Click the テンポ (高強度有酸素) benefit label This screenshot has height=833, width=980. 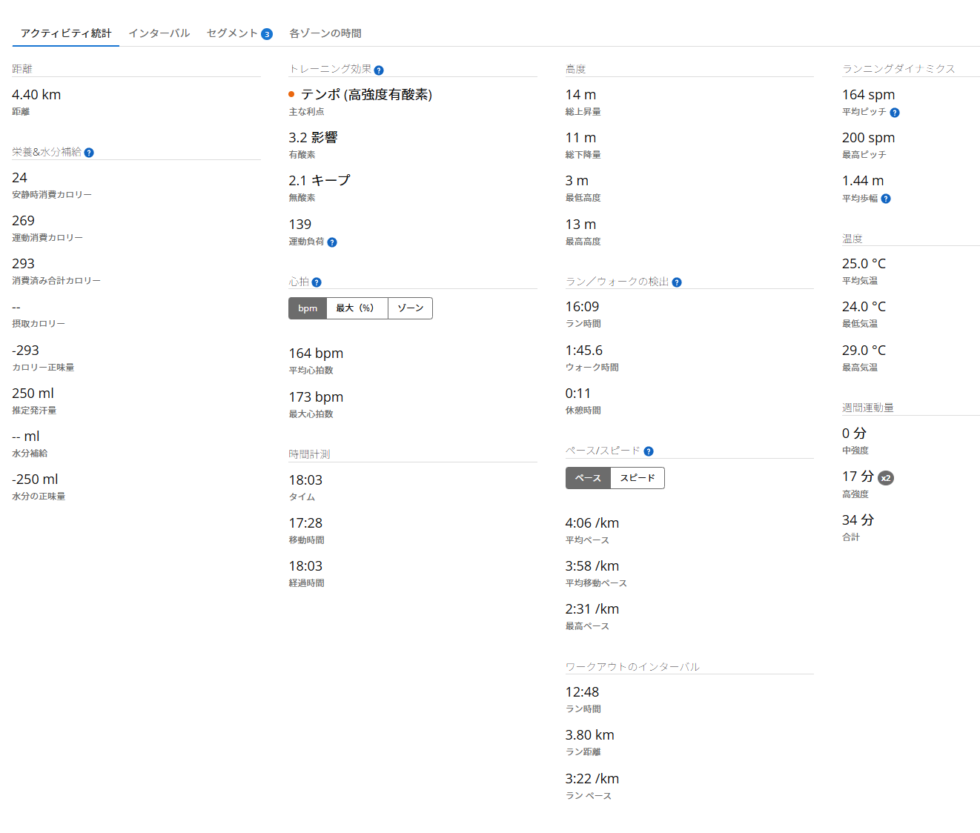coord(366,95)
